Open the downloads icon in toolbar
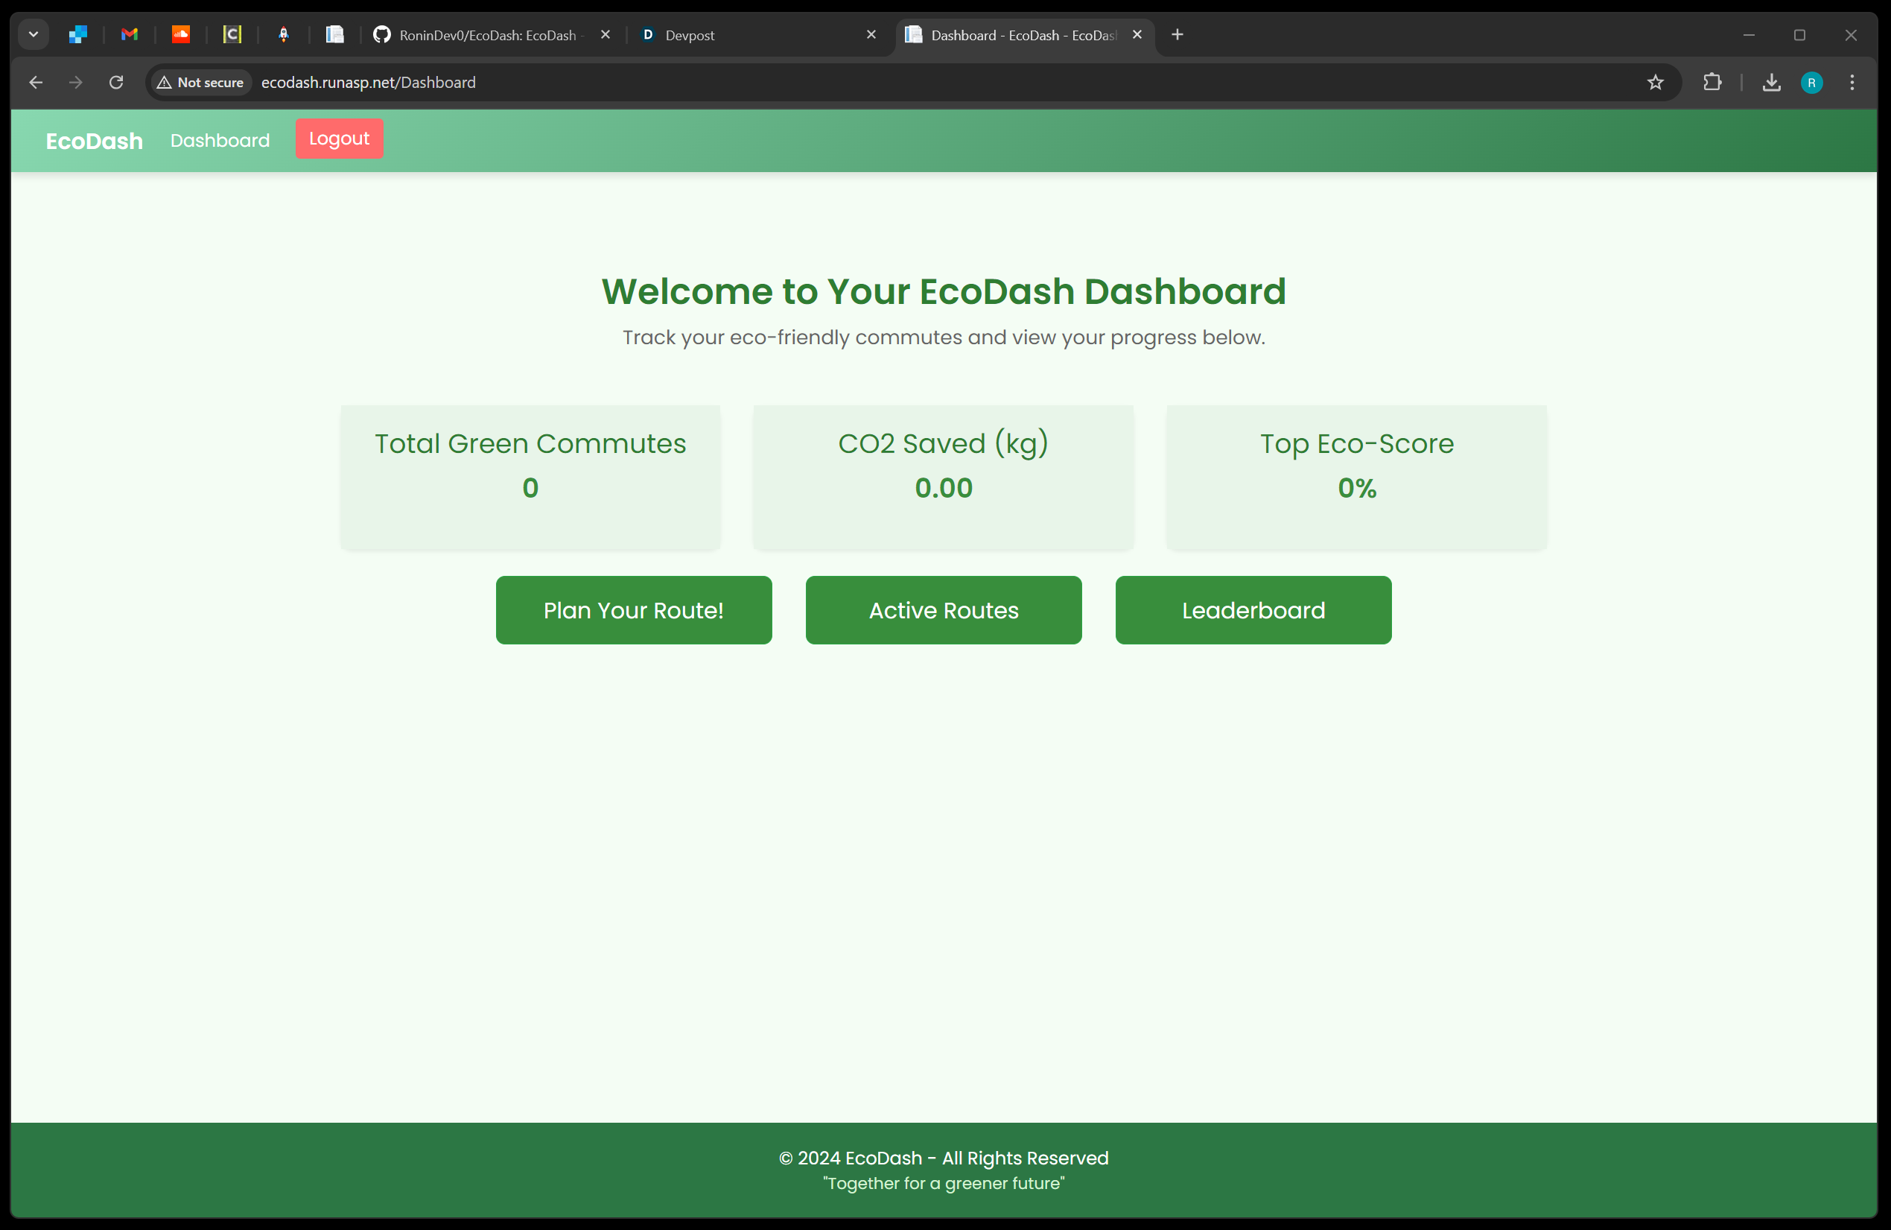 1771,83
